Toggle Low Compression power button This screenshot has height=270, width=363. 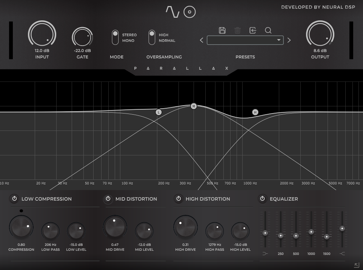click(x=14, y=199)
